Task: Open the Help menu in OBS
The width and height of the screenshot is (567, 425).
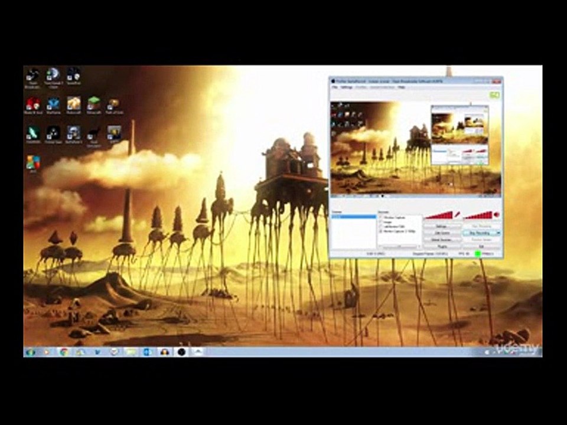Action: (x=402, y=87)
